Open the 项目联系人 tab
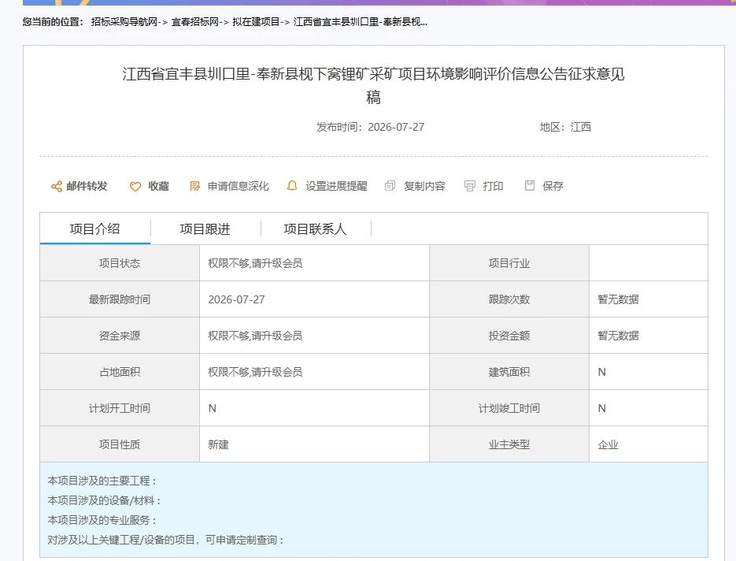 [316, 228]
